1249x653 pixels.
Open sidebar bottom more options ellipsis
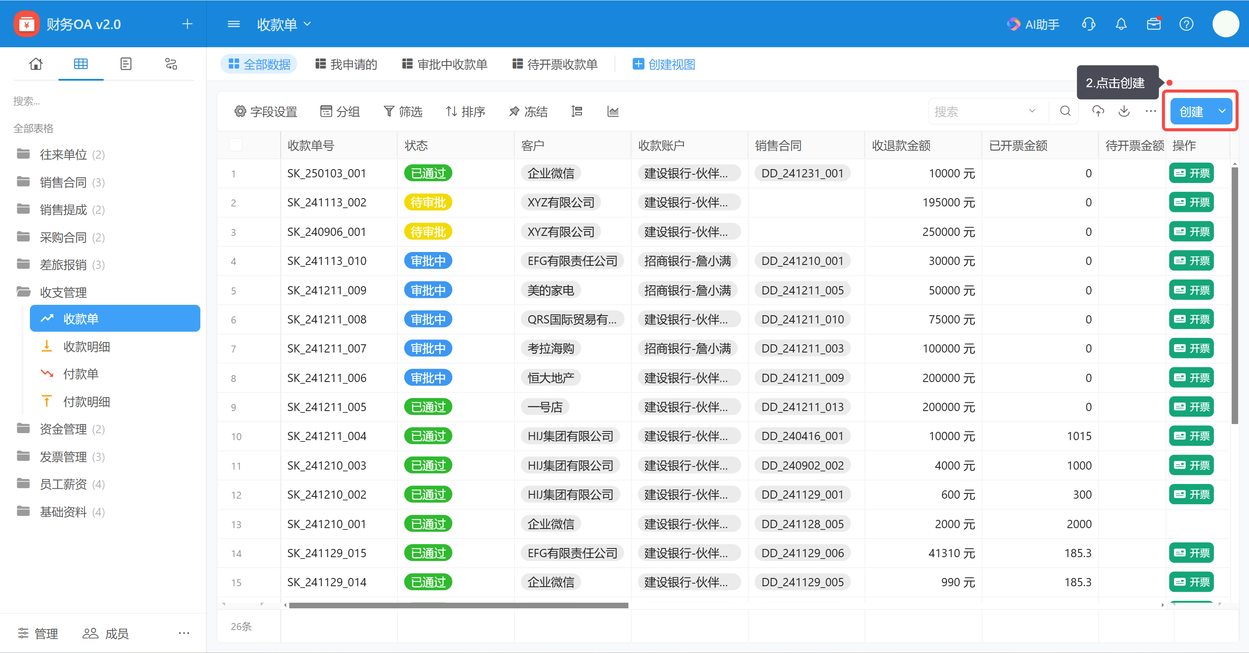(x=184, y=633)
